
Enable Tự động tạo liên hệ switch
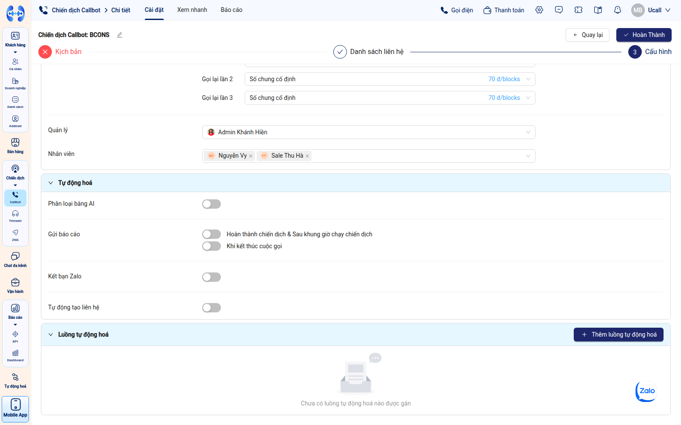(212, 308)
